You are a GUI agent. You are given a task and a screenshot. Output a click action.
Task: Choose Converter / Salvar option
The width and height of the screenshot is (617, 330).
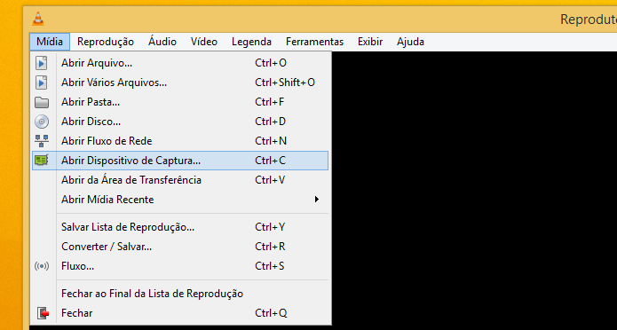tap(180, 247)
